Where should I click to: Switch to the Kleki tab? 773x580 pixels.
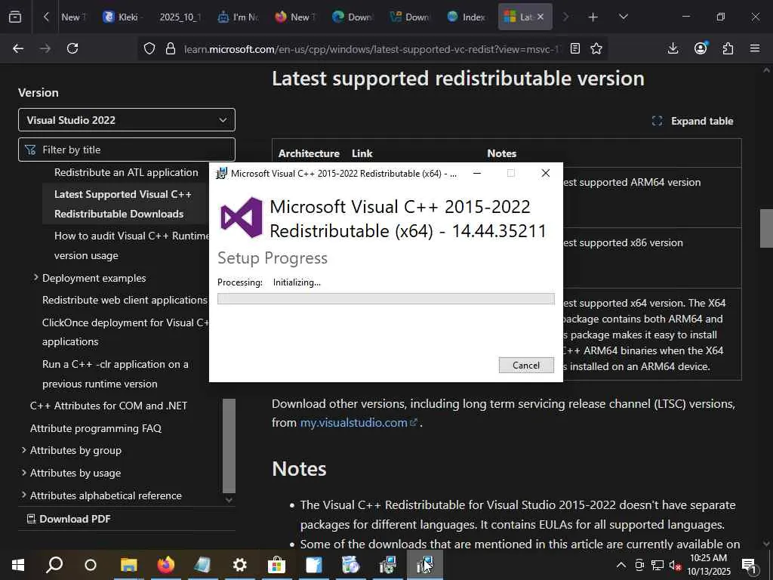point(123,17)
